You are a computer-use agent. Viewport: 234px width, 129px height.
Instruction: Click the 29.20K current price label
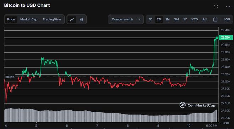225,37
